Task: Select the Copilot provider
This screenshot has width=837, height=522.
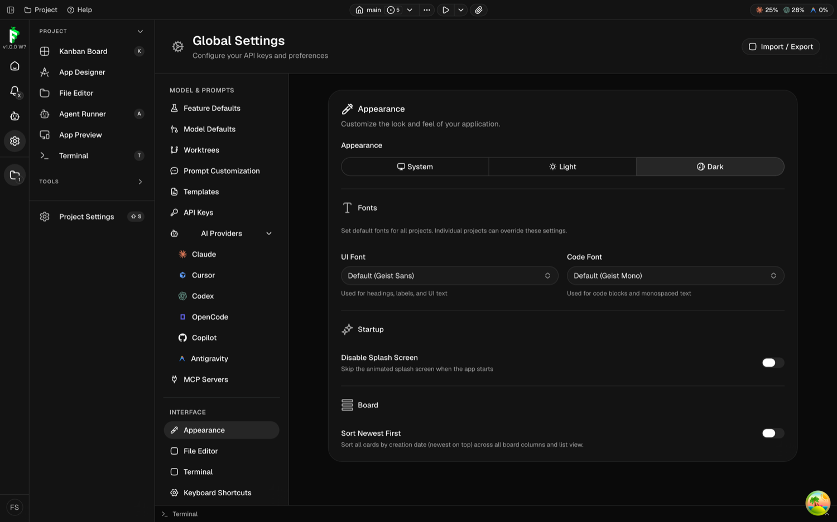Action: [225, 338]
